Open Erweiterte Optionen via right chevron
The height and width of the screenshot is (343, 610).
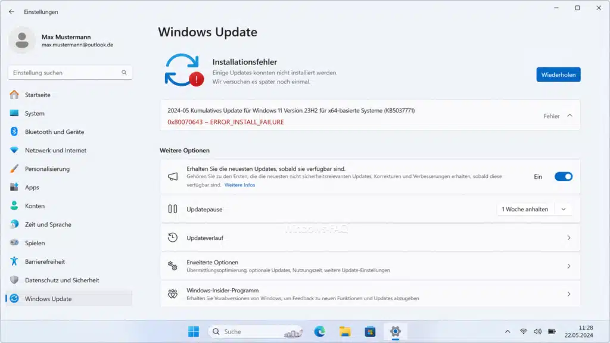click(569, 266)
